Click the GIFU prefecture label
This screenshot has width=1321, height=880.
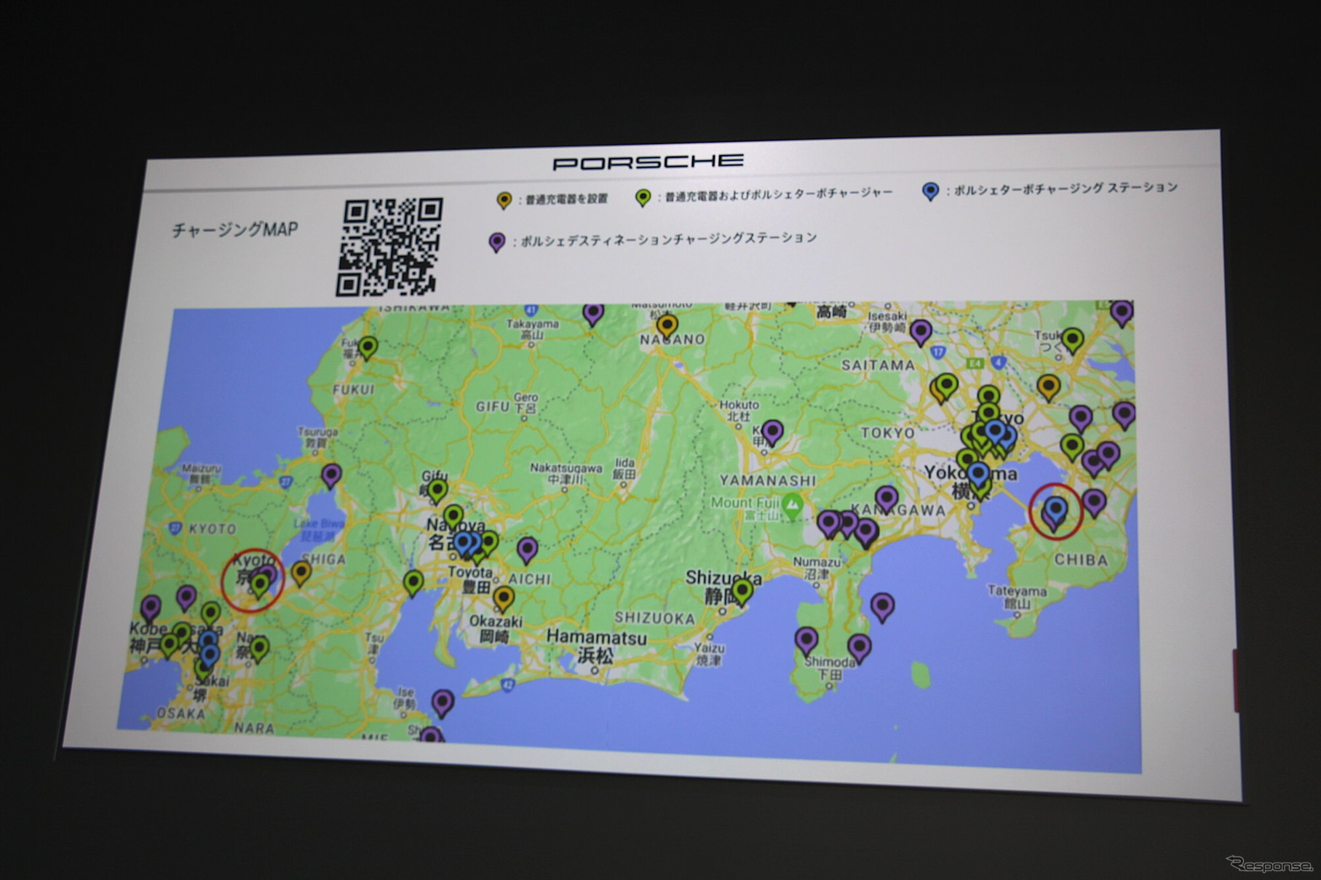(492, 406)
